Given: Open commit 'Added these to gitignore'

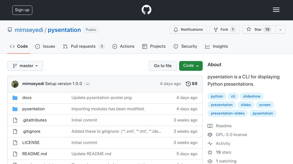Looking at the screenshot, I should click(116, 131).
